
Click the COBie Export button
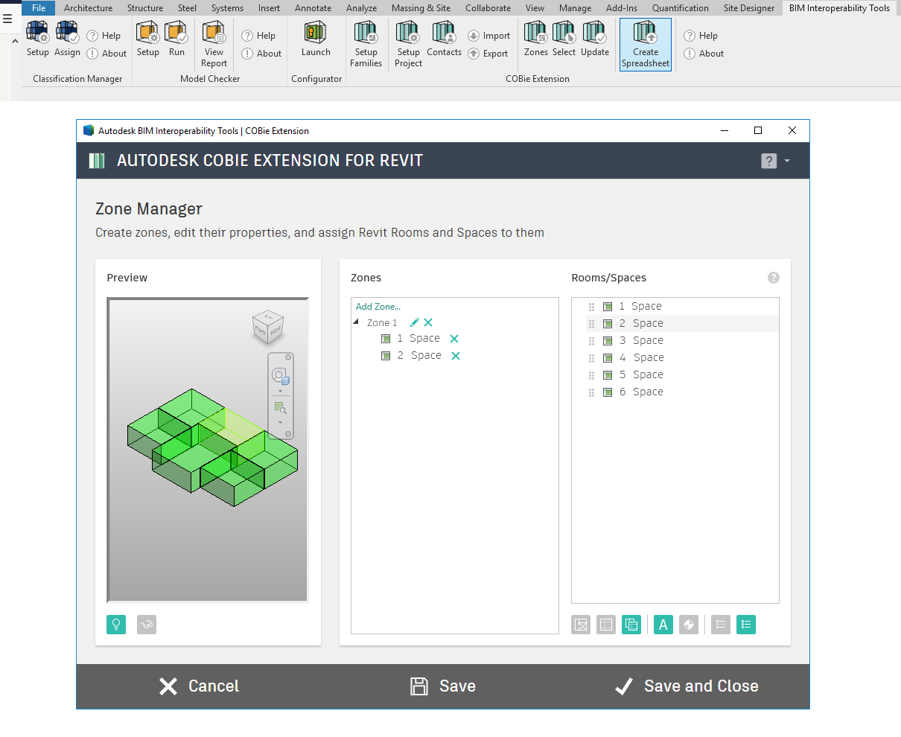[488, 54]
